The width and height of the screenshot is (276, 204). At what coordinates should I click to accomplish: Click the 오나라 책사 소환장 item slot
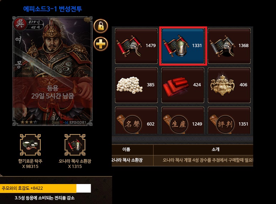75,145
